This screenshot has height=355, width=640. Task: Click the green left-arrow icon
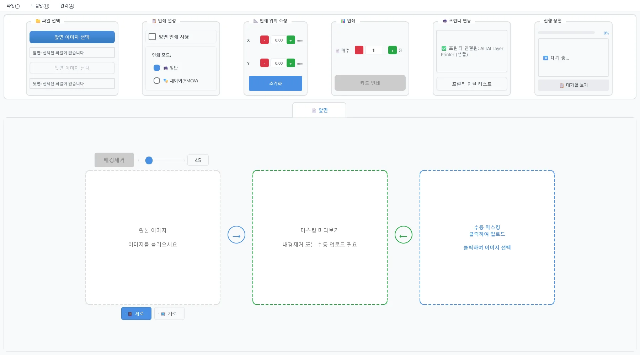[x=404, y=235]
